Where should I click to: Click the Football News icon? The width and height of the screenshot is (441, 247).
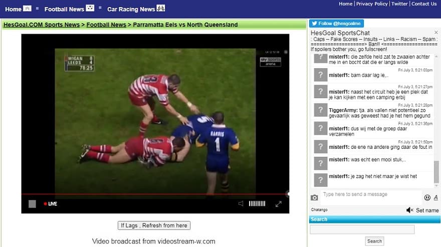[x=90, y=8]
